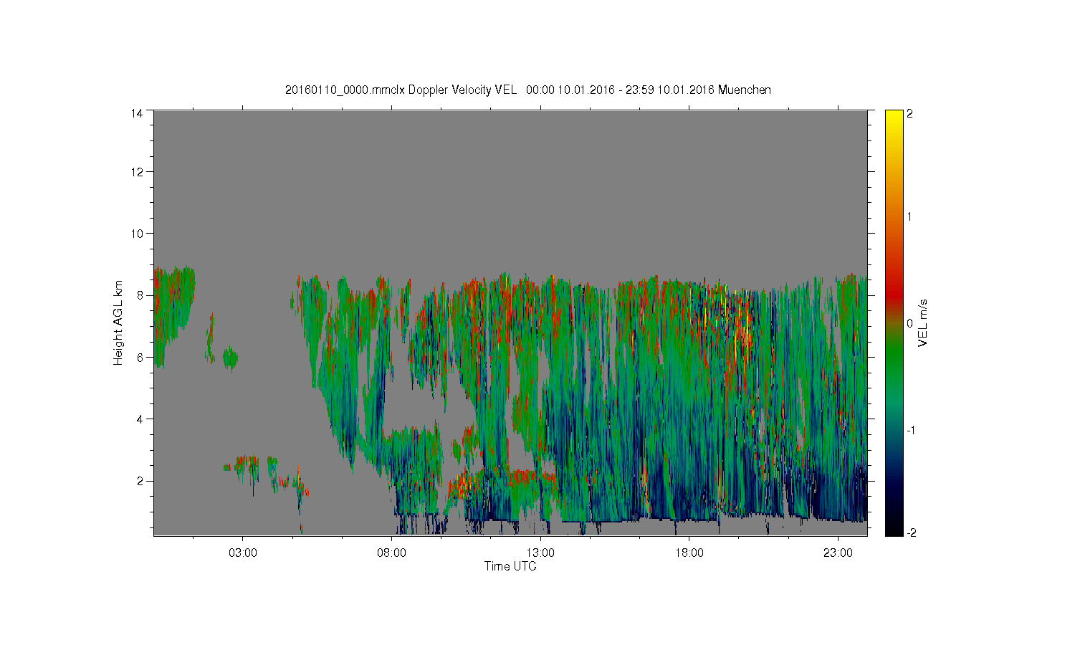Click the '18:00' time tick label
Screen dimensions: 1075x645
[x=689, y=553]
